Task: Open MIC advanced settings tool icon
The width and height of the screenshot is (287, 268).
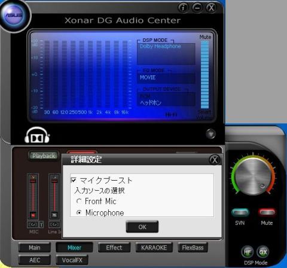Action: pyautogui.click(x=41, y=224)
